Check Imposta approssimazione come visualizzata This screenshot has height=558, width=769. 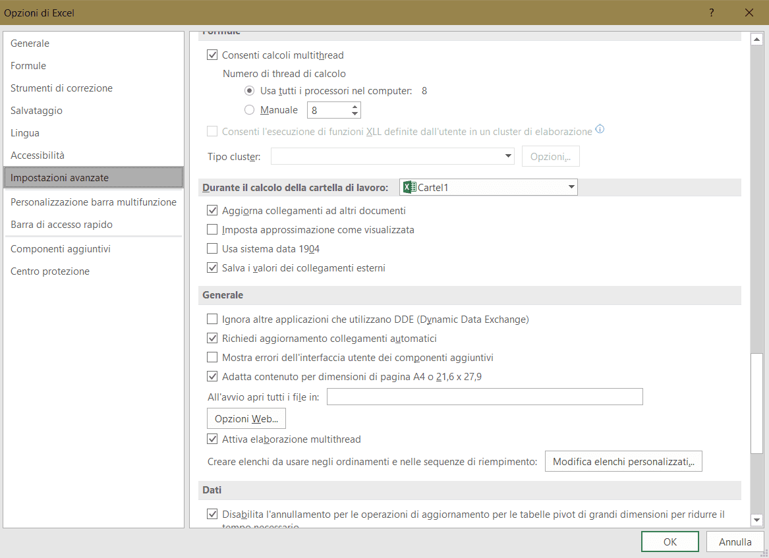[x=212, y=230]
